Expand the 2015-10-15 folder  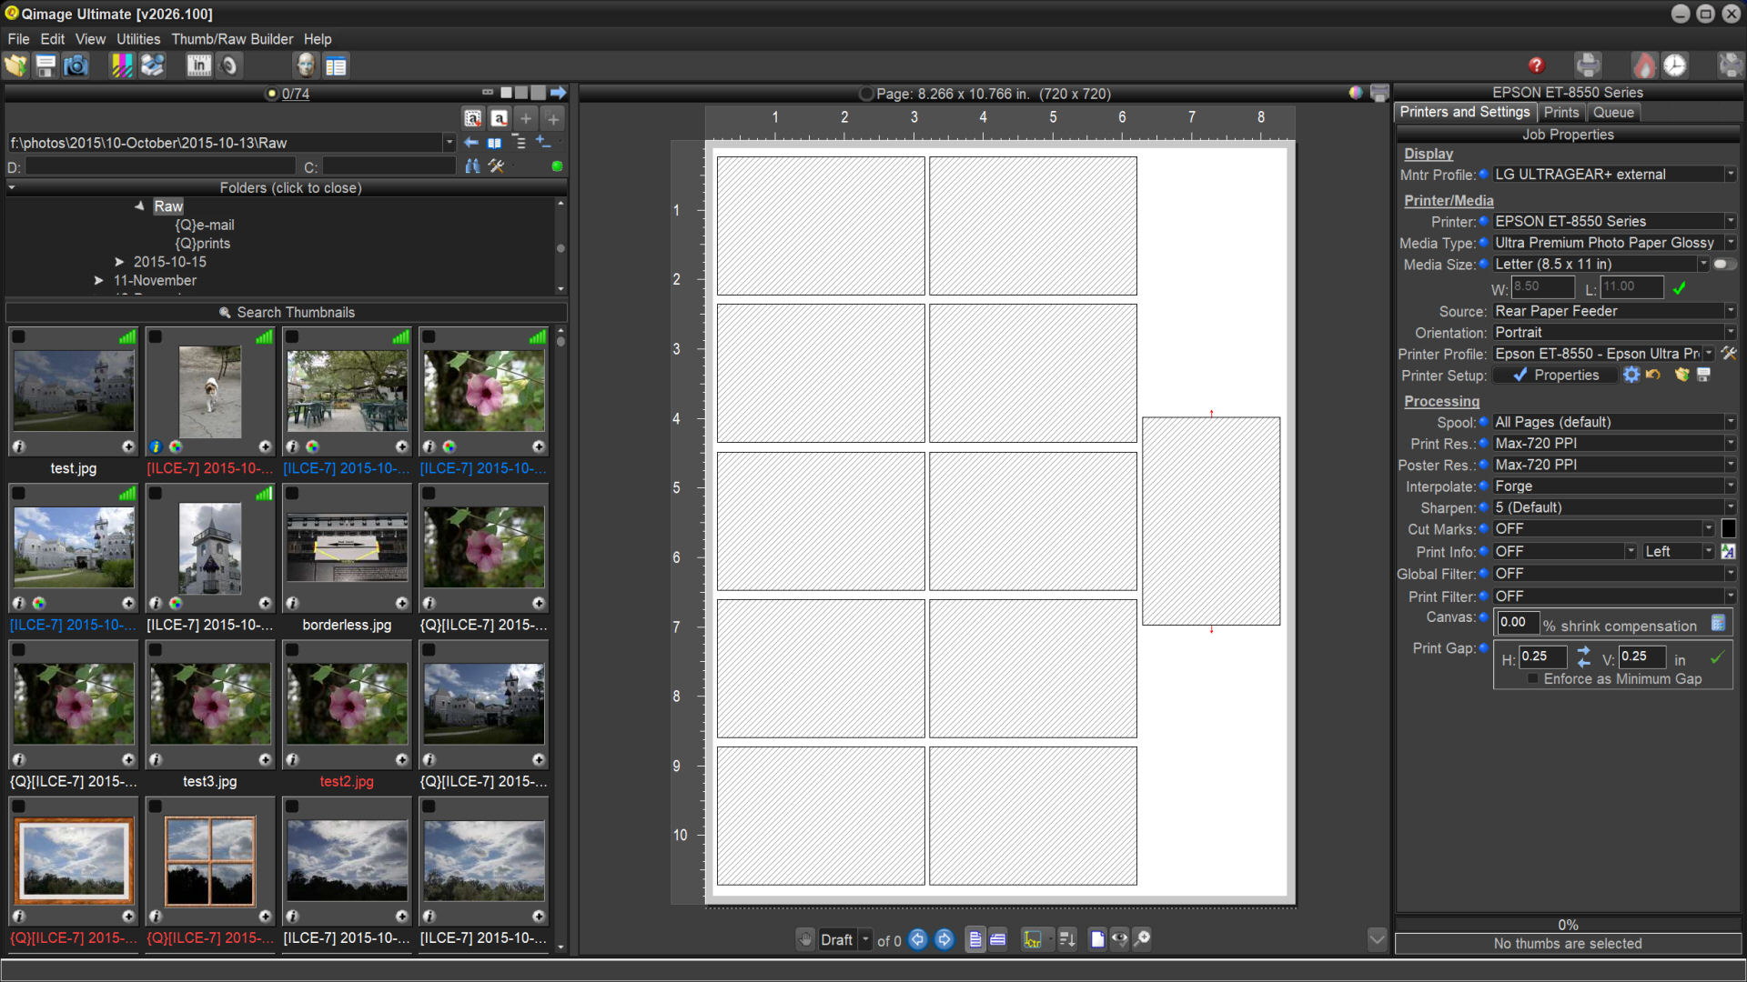coord(119,262)
